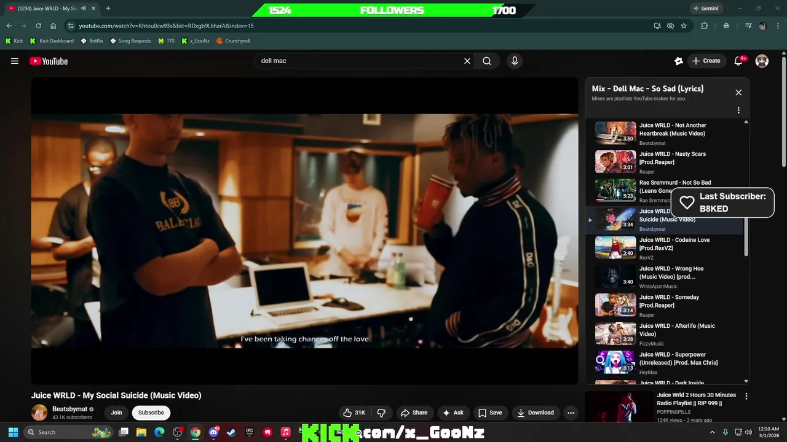Click the install app icon in address bar
This screenshot has height=442, width=787.
tap(657, 26)
